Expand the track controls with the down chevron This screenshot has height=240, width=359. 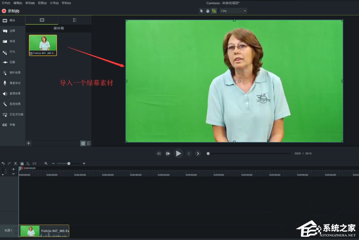point(14,174)
